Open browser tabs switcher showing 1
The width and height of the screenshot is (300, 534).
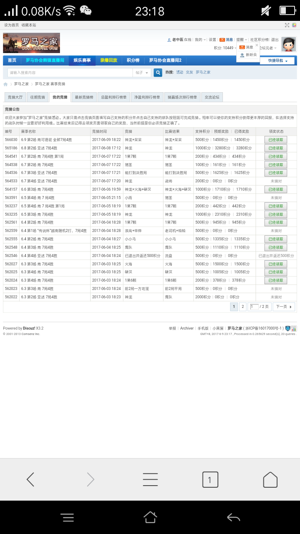(210, 480)
